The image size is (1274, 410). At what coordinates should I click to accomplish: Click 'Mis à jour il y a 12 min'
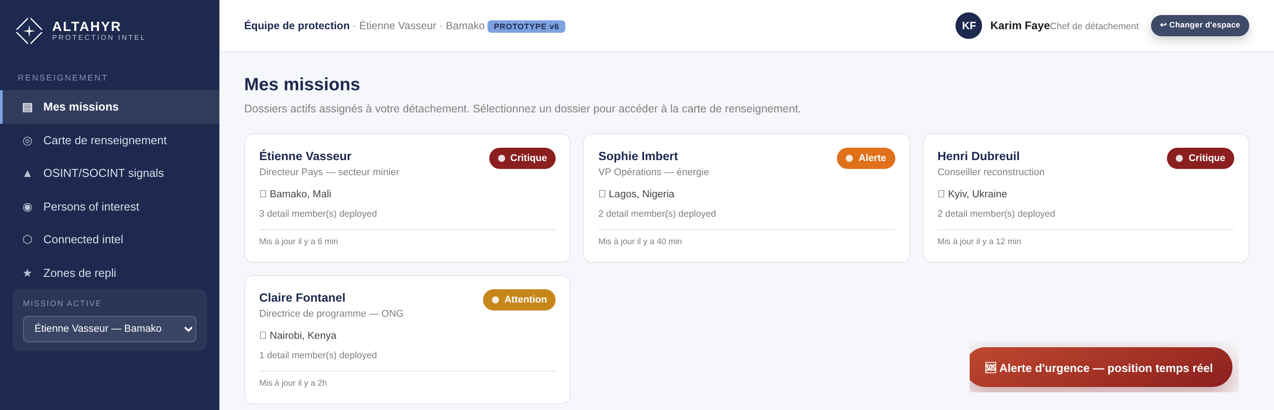(979, 241)
